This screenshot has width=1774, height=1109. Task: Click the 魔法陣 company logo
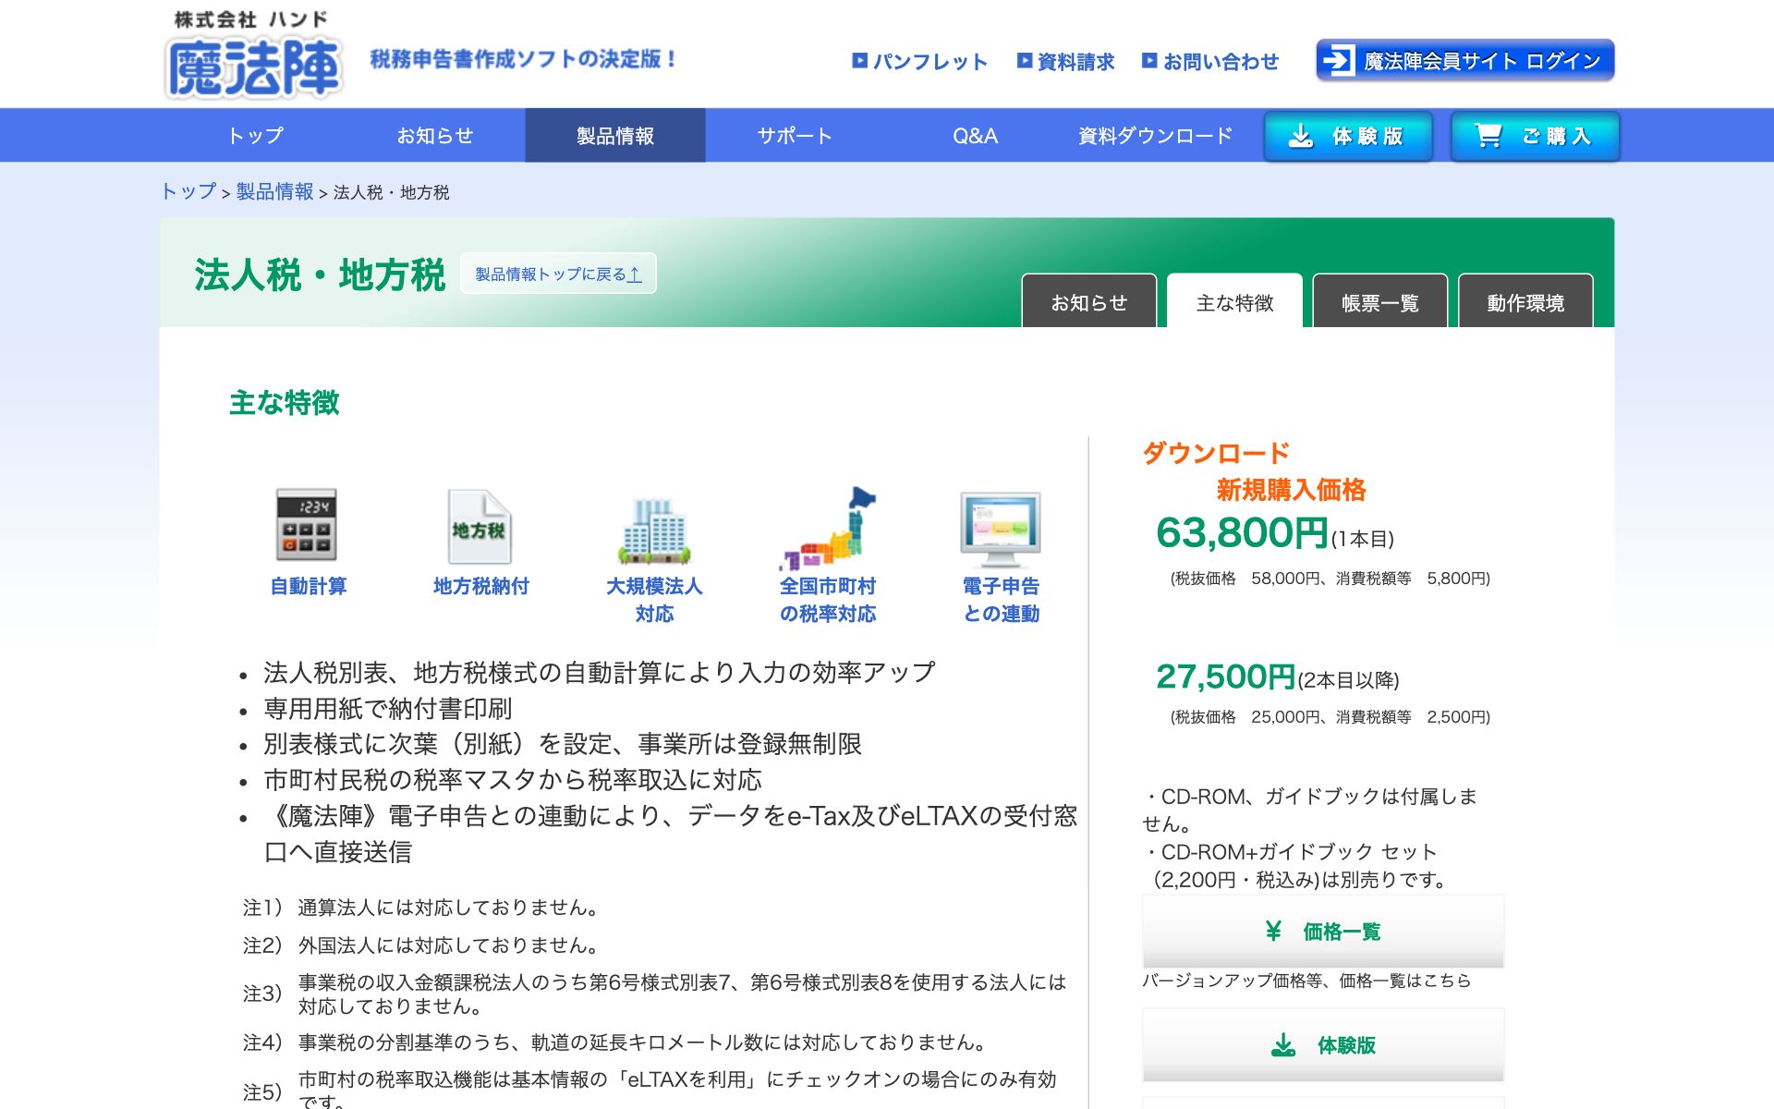pyautogui.click(x=254, y=67)
